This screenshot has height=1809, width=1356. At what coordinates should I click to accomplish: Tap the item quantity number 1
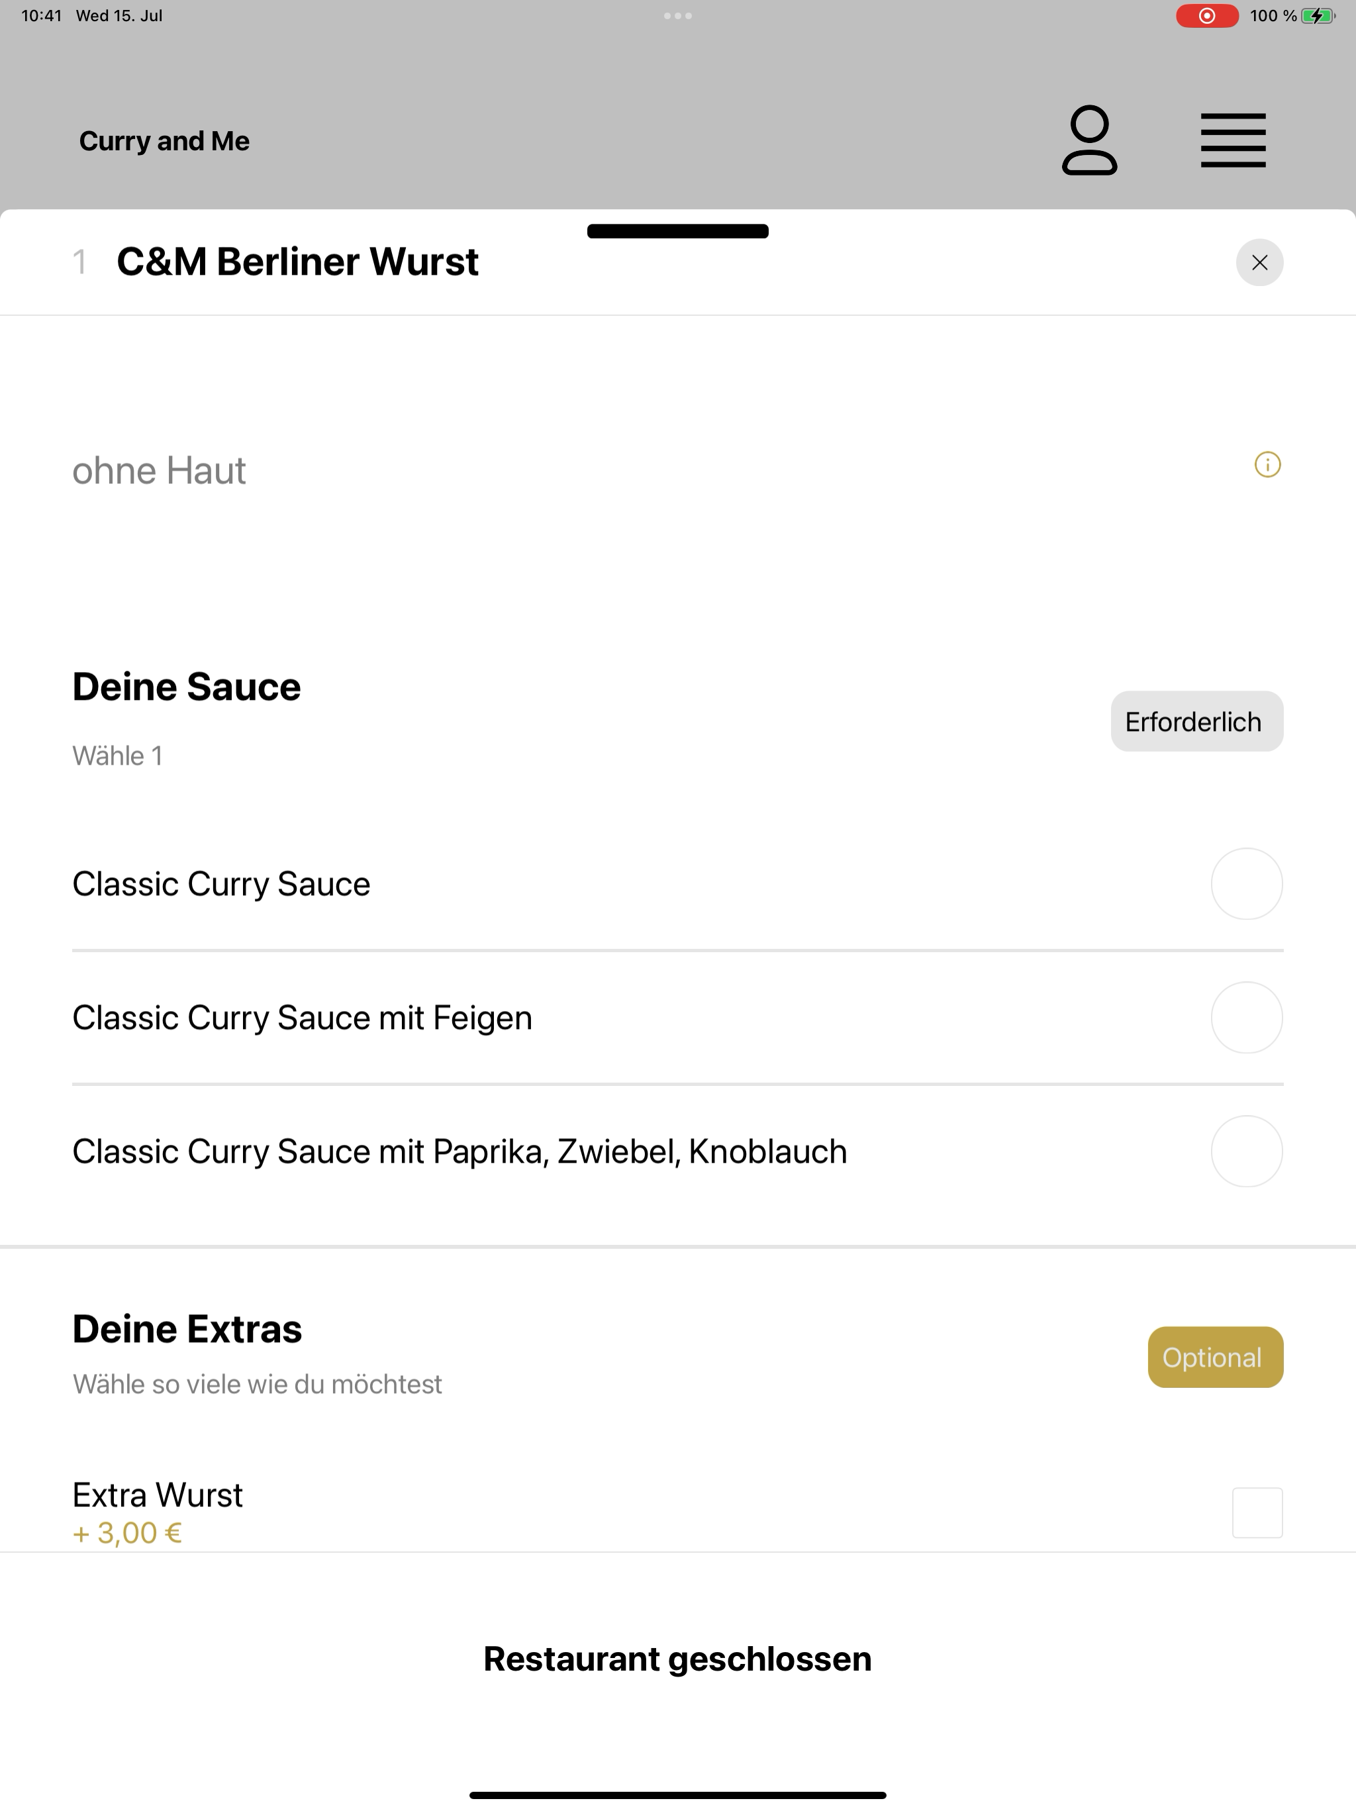pyautogui.click(x=79, y=262)
